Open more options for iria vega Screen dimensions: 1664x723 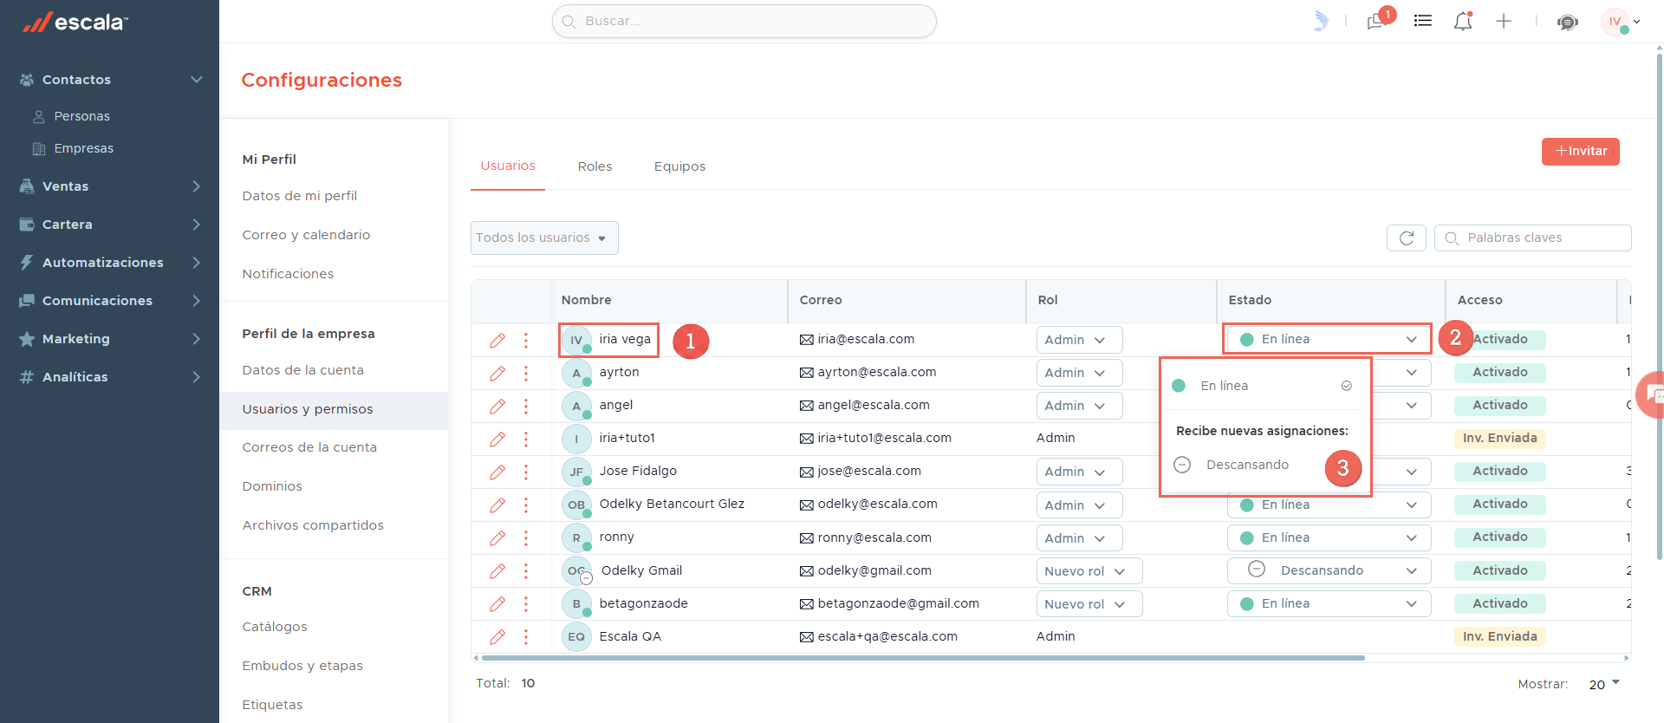526,340
